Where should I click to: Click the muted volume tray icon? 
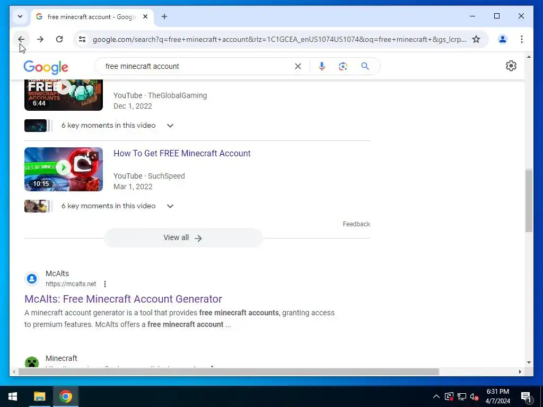(x=474, y=396)
